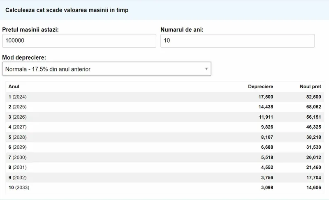This screenshot has height=200, width=329.
Task: Select the 8 (2031) row
Action: (165, 167)
